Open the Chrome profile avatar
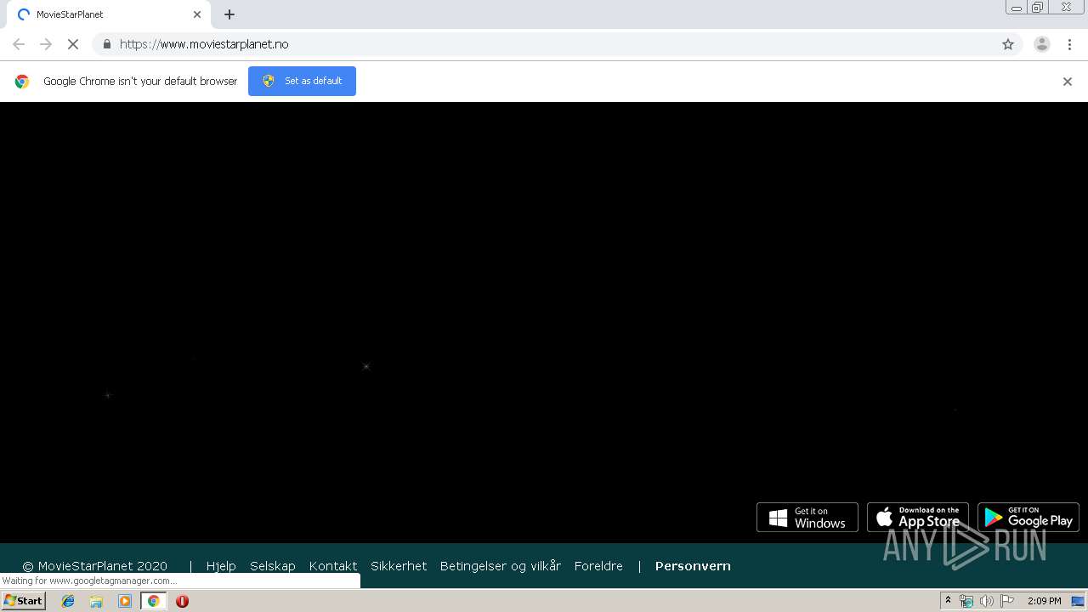The image size is (1088, 612). pyautogui.click(x=1042, y=44)
